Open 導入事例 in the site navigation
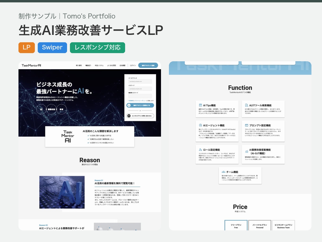Screen dimensions: 322x242 point(79,65)
